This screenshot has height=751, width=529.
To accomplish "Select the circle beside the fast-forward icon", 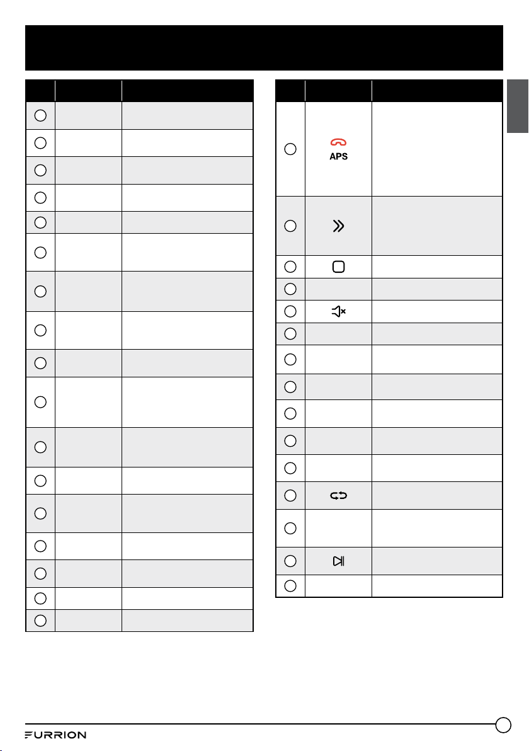I will pos(290,226).
